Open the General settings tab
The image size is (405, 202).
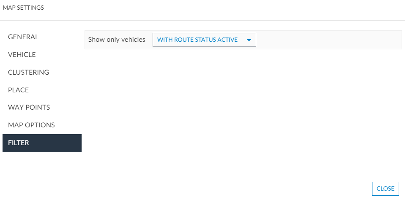[23, 37]
